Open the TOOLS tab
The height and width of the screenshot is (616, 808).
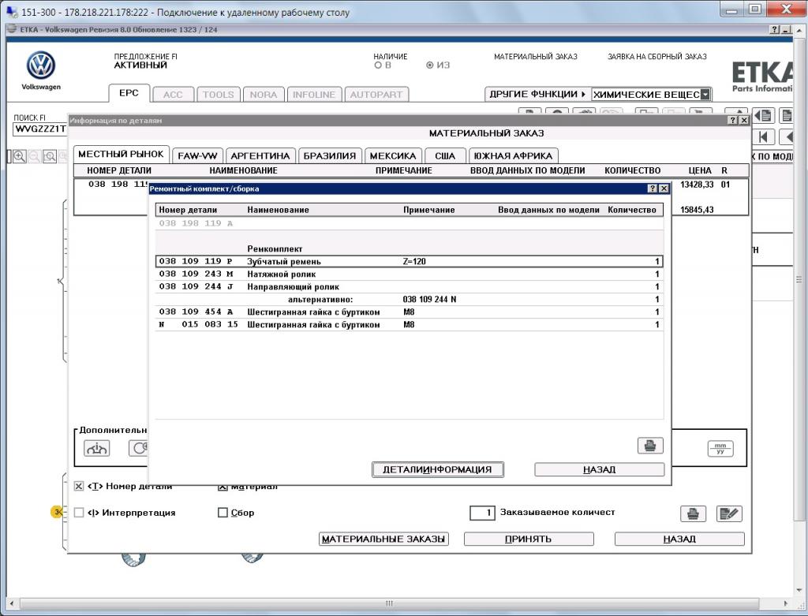tap(218, 95)
